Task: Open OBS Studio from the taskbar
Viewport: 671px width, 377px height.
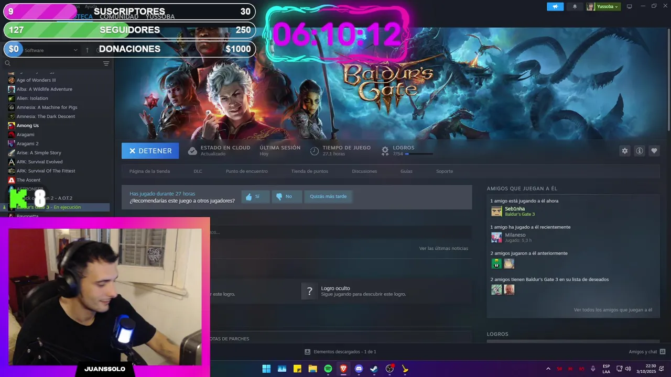Action: click(x=389, y=369)
